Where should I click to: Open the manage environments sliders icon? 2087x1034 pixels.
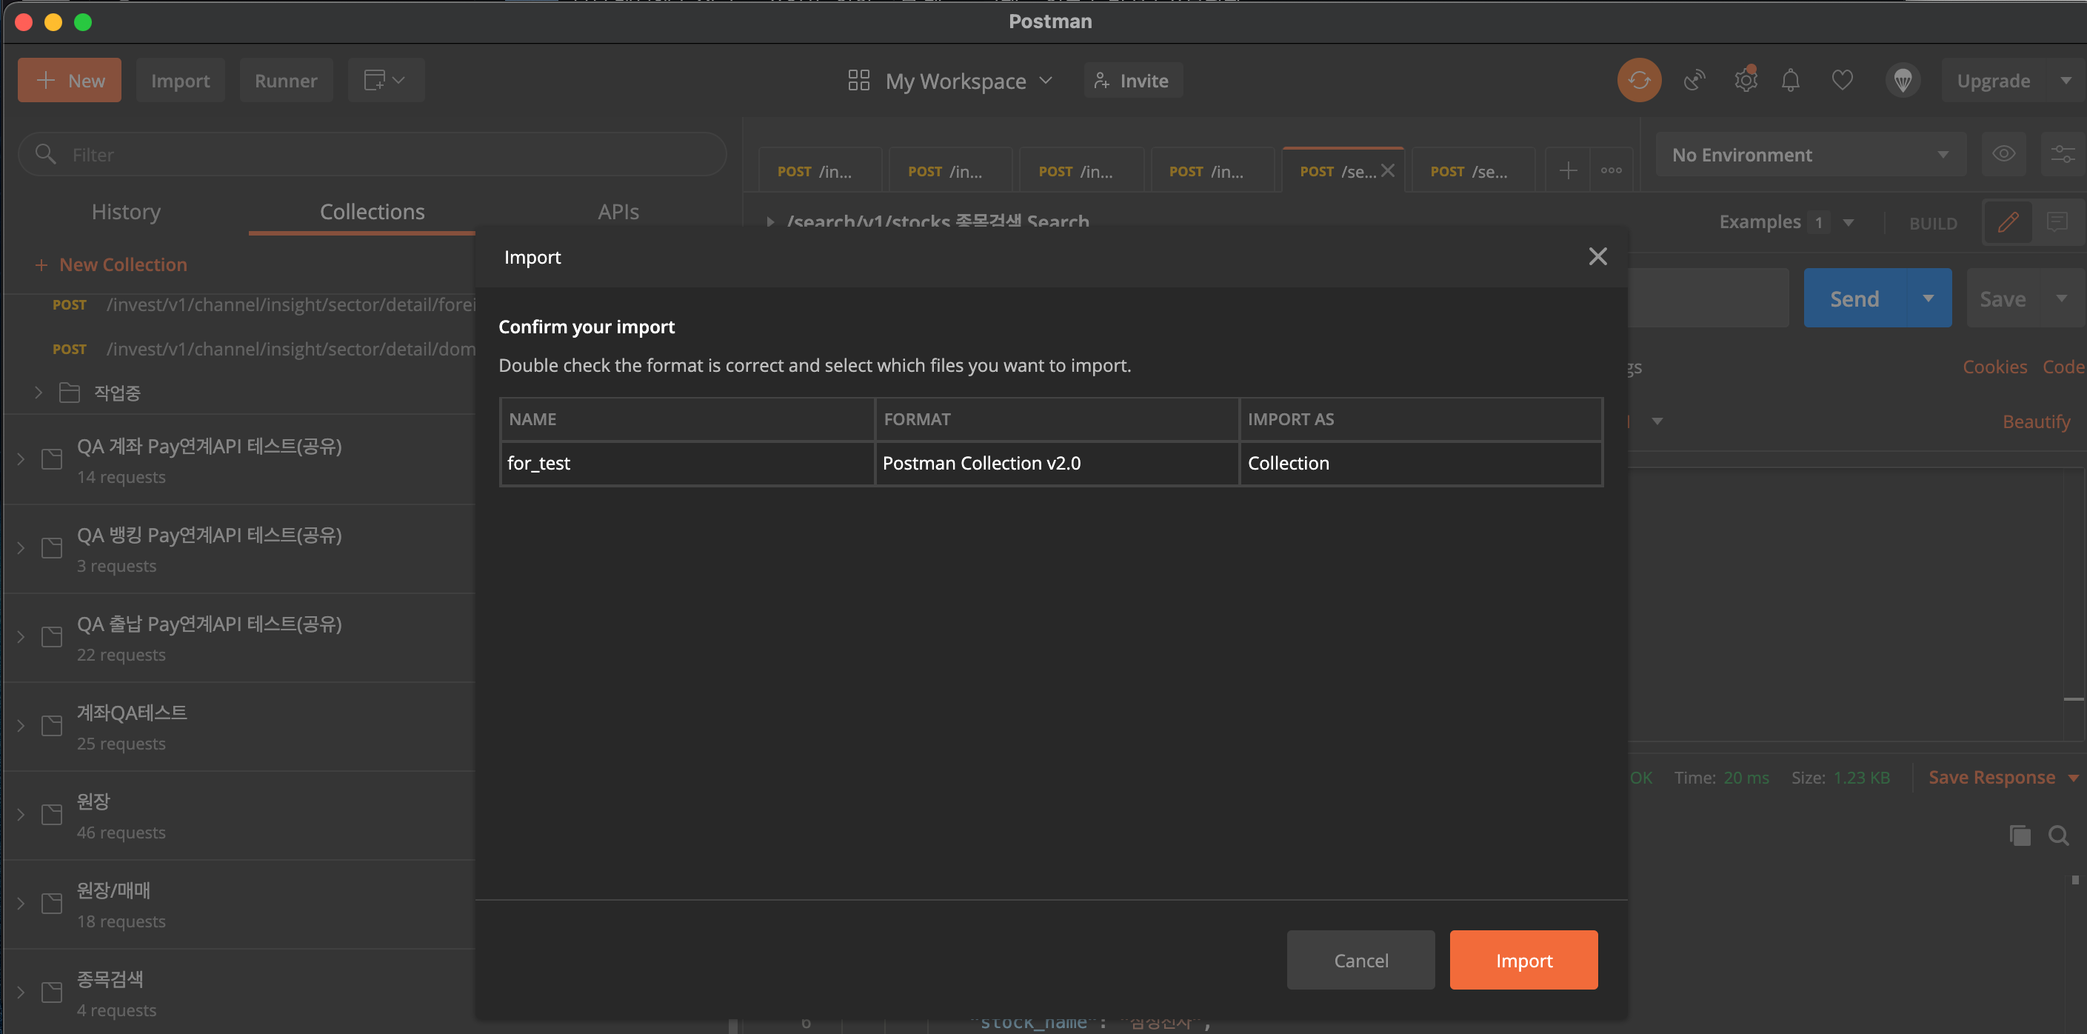pos(2062,154)
